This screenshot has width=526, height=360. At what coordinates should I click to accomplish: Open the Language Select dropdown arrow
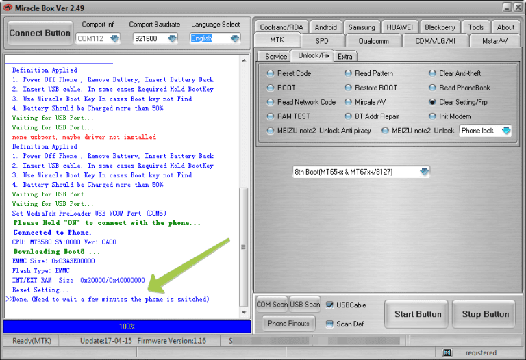click(235, 38)
